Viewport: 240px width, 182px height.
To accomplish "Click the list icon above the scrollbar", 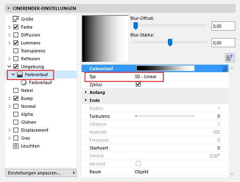I will tap(229, 57).
